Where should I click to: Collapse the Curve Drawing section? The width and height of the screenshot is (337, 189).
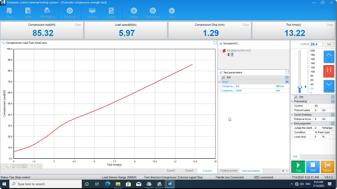[x=292, y=114]
